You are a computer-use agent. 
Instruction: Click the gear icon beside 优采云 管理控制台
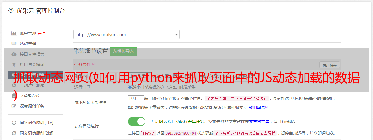(x=11, y=10)
